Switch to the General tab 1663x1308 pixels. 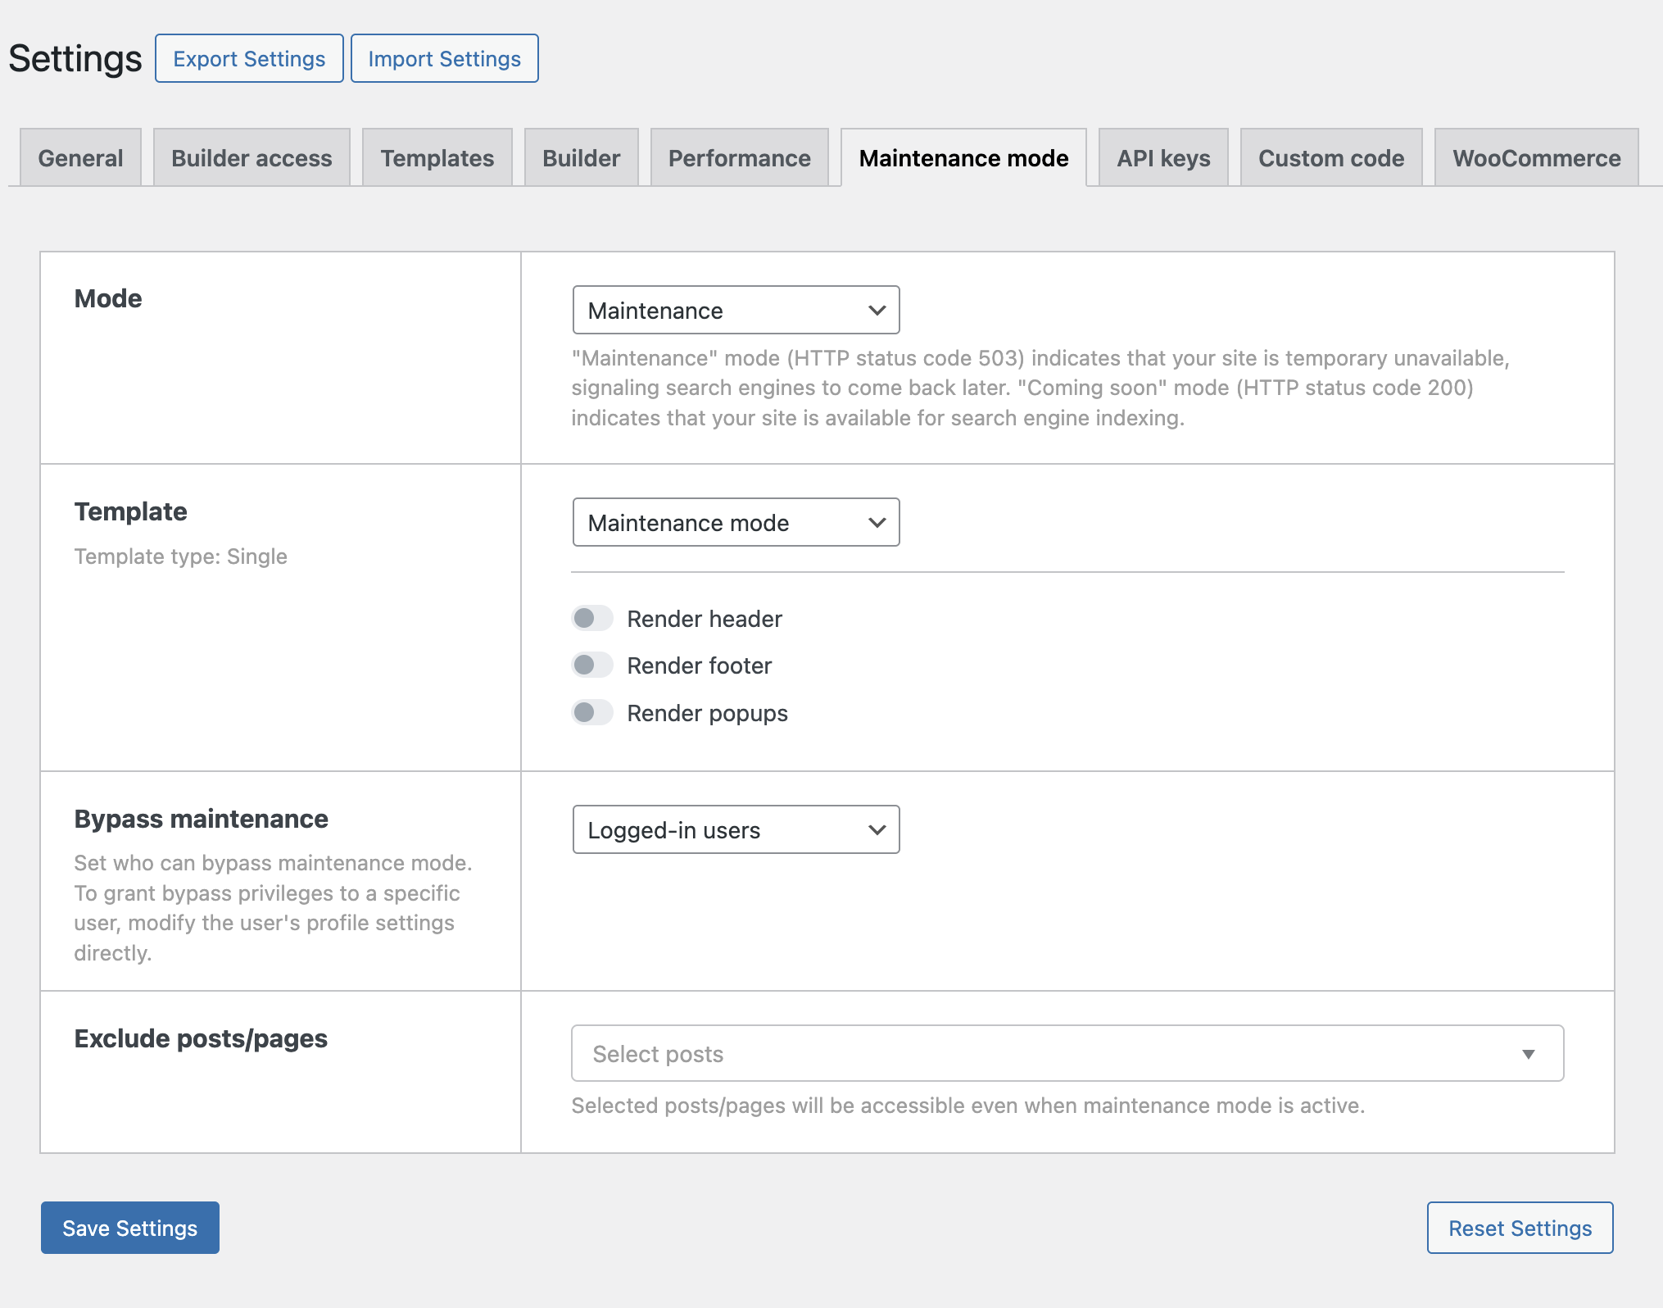click(x=80, y=157)
